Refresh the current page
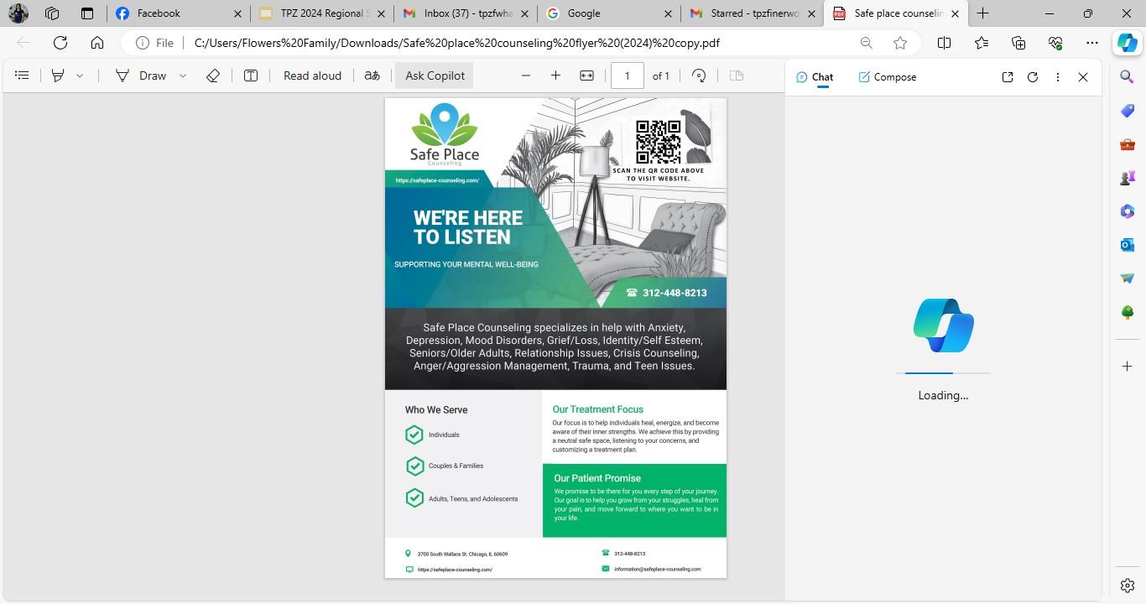The image size is (1146, 604). pyautogui.click(x=60, y=43)
